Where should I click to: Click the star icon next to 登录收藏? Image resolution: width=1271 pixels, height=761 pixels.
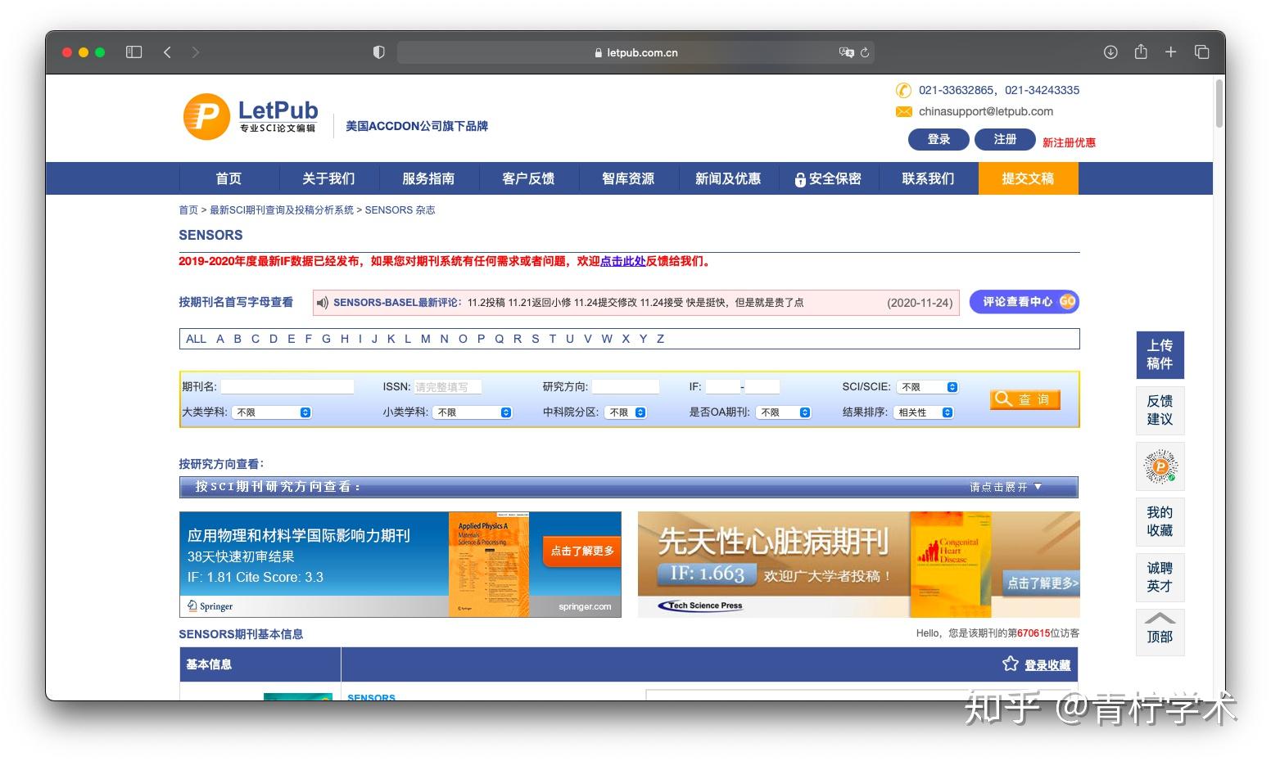[x=1010, y=664]
